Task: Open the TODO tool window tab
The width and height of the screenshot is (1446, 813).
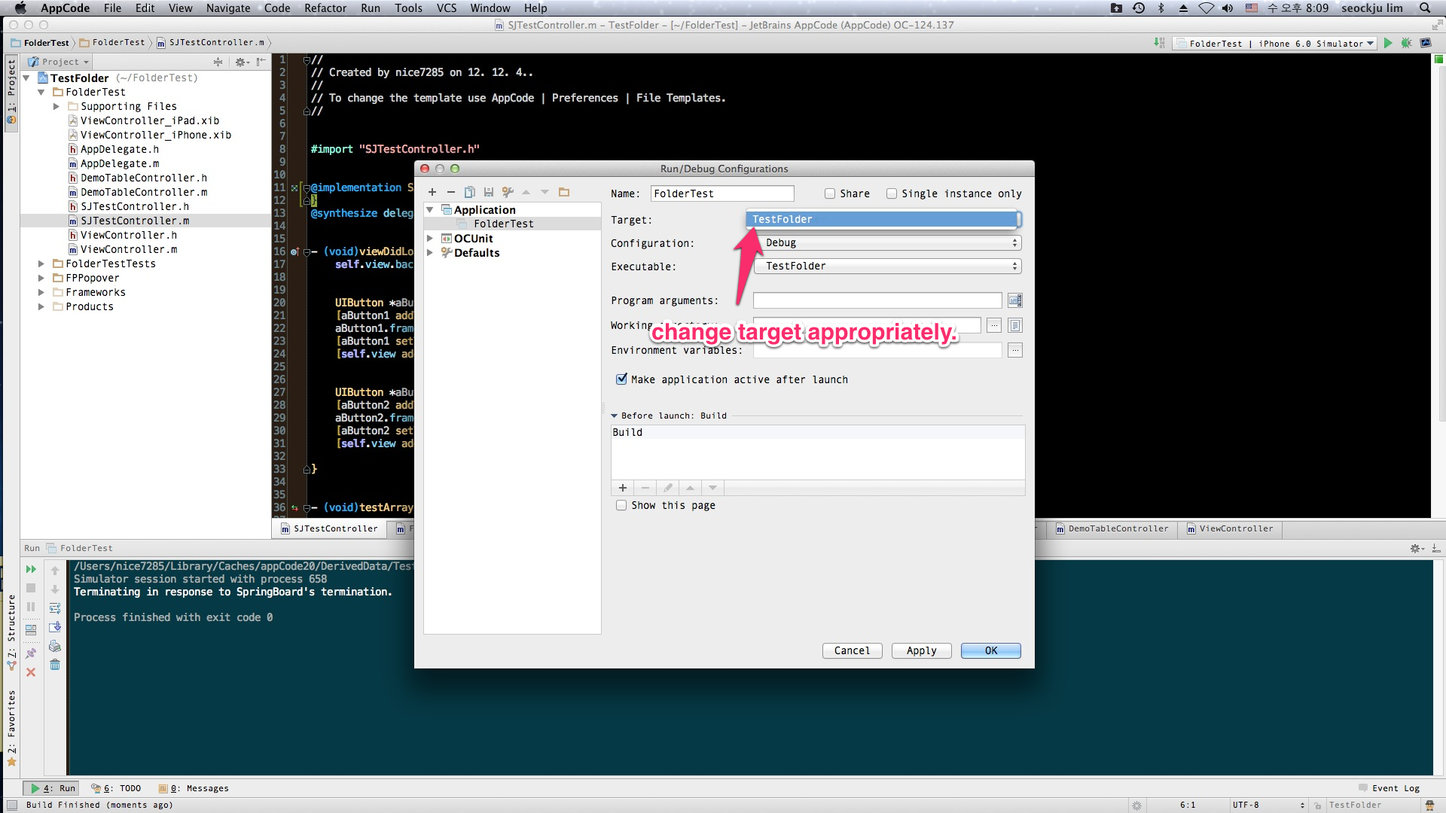Action: coord(117,788)
